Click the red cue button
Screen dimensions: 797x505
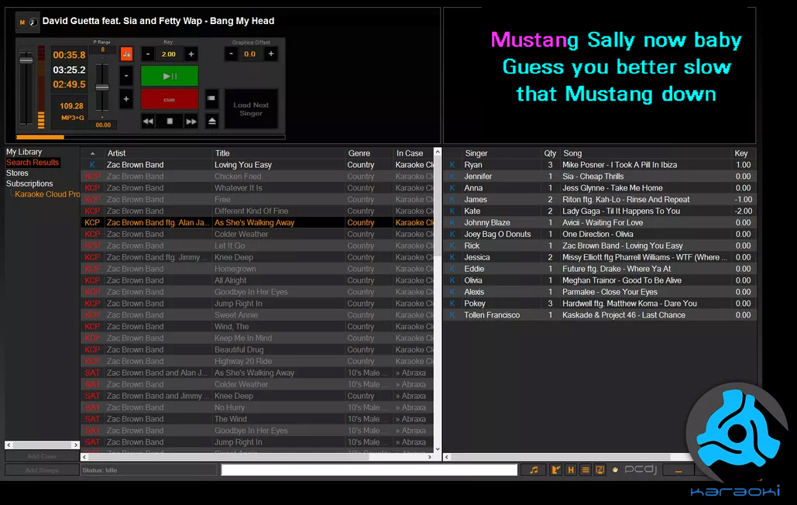[x=170, y=100]
